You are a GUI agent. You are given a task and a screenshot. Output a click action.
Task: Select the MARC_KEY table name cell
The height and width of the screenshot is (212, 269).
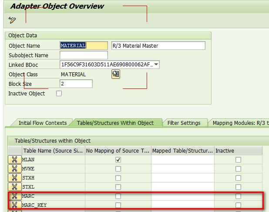54,205
